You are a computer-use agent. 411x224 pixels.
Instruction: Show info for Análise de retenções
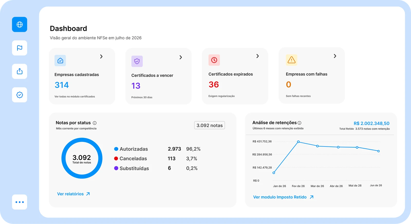click(300, 123)
